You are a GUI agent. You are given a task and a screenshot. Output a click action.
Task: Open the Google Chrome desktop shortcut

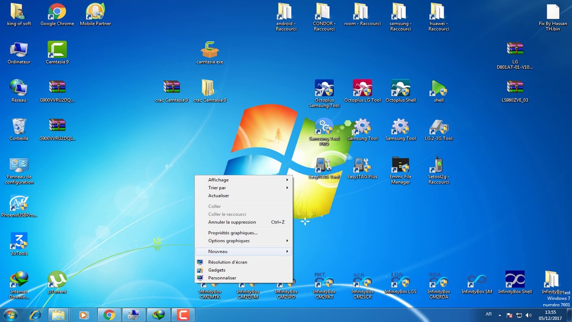coord(57,15)
